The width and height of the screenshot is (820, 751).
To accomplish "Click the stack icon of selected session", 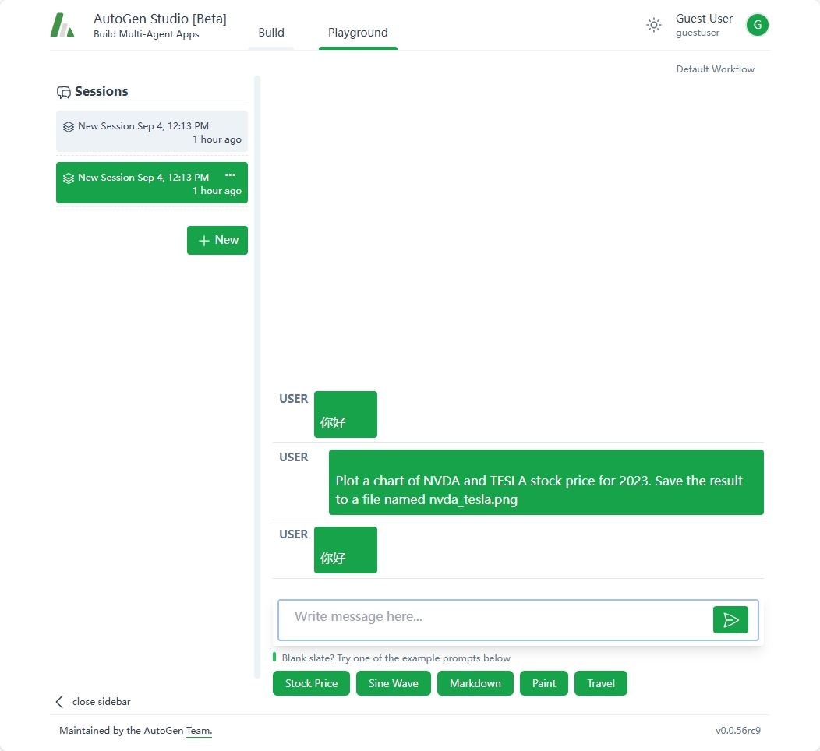I will 69,178.
